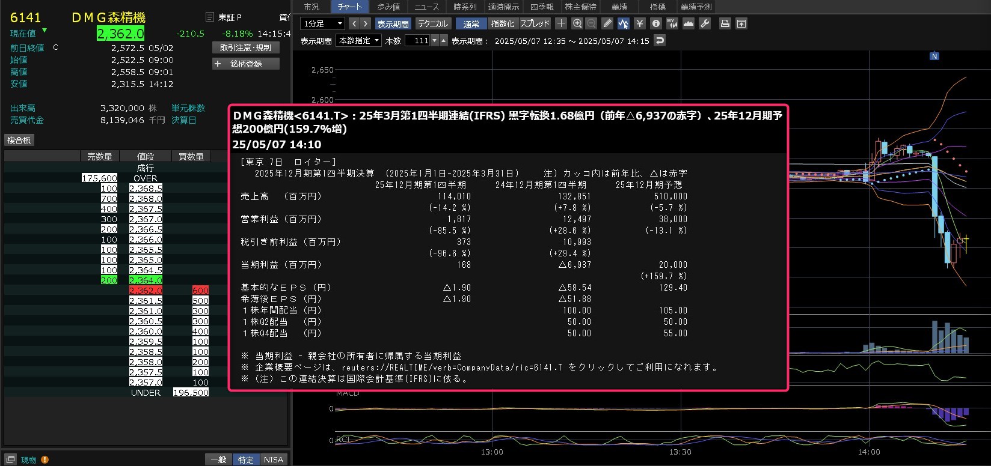Viewport: 991px width, 466px height.
Task: Reset display period with return arrow icon
Action: [660, 41]
